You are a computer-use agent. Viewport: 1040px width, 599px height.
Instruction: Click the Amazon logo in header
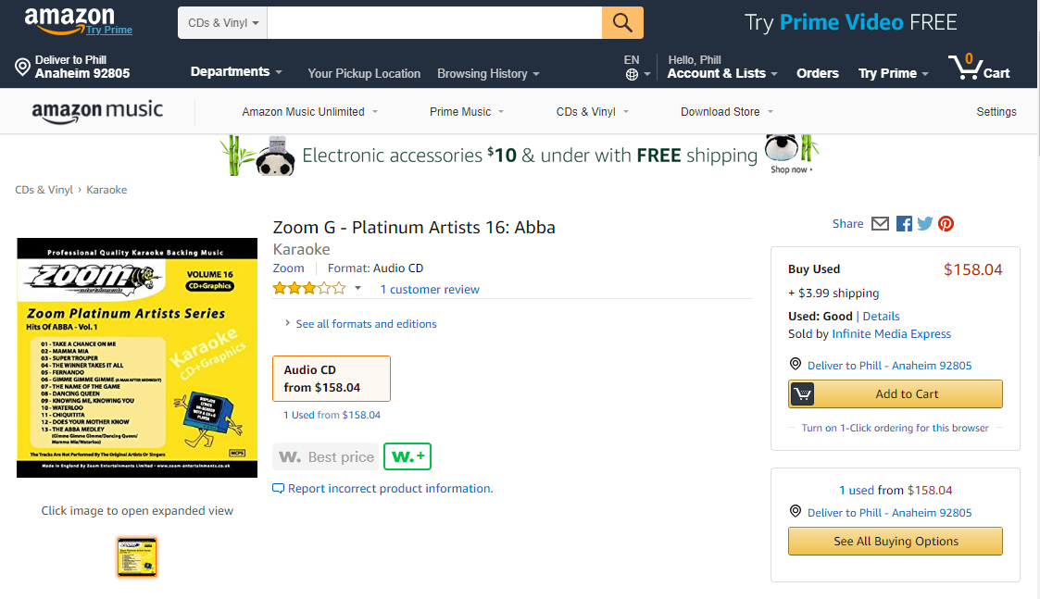(x=69, y=19)
